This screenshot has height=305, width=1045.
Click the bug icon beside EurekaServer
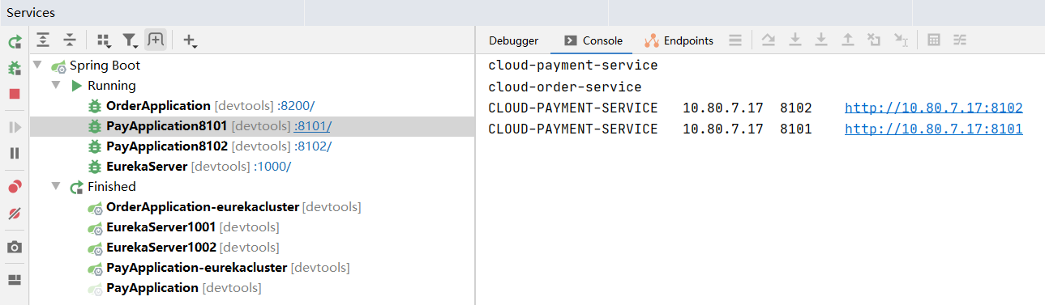pos(95,167)
